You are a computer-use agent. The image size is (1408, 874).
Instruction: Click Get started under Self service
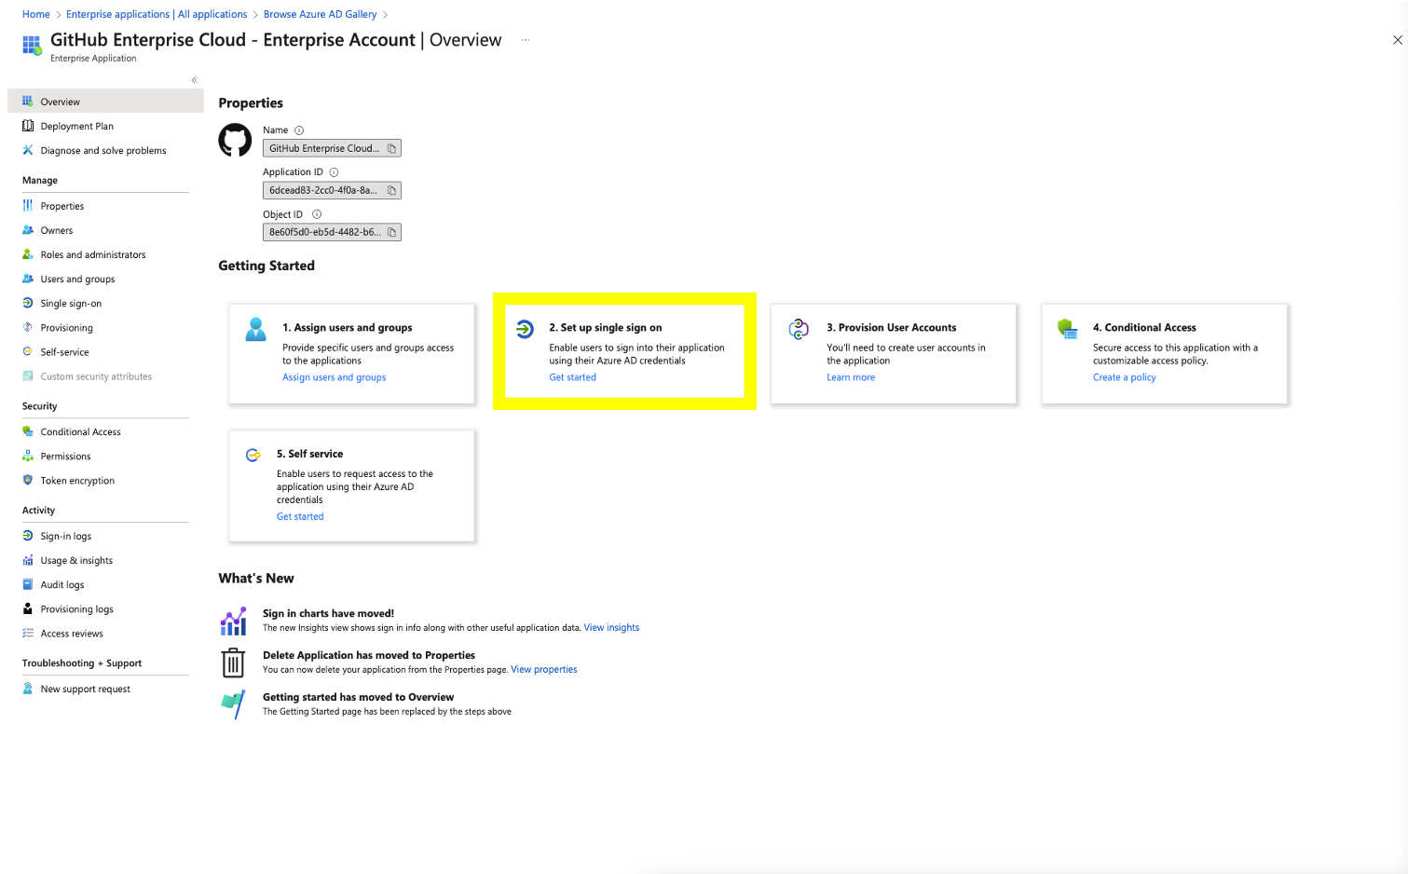300,516
